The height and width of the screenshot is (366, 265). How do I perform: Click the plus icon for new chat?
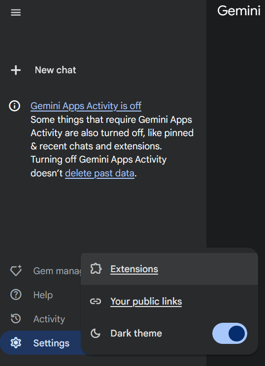pos(16,70)
